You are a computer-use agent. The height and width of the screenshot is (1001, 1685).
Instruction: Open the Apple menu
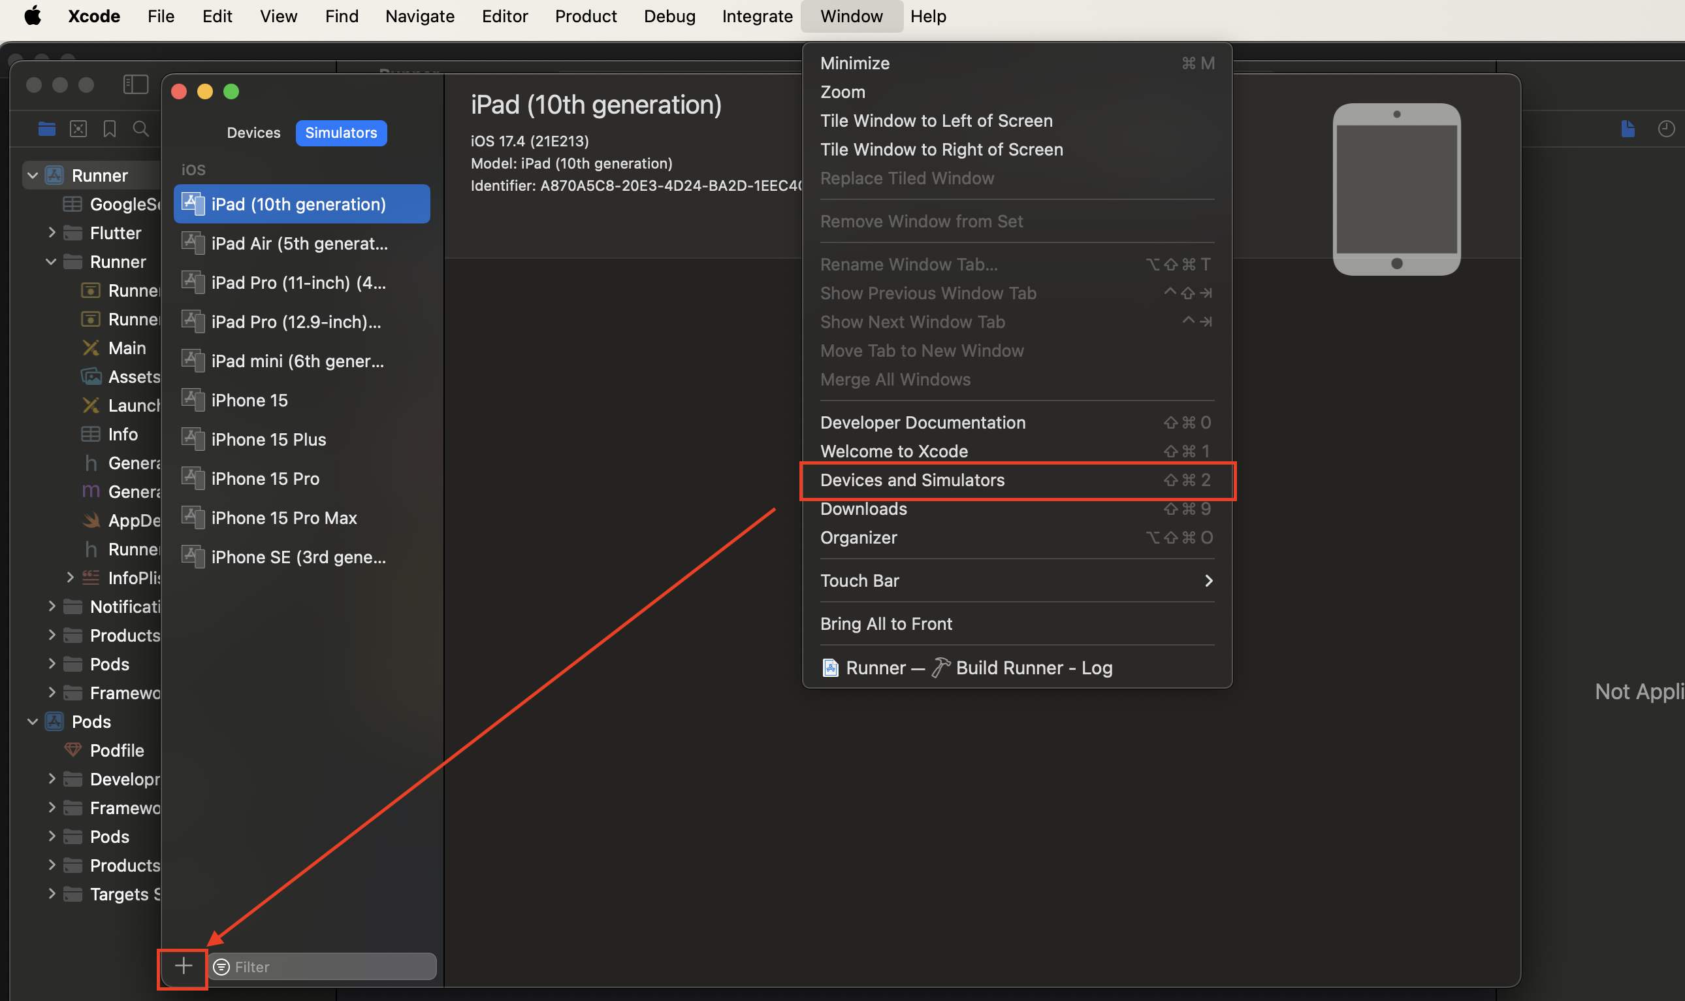(33, 16)
